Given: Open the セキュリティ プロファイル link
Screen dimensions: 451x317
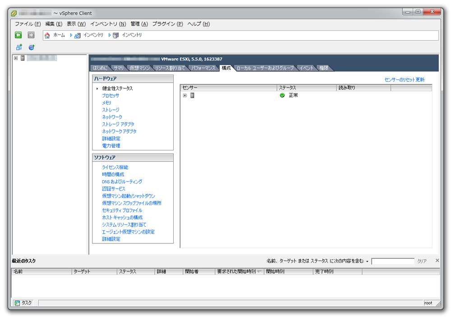Looking at the screenshot, I should [122, 210].
